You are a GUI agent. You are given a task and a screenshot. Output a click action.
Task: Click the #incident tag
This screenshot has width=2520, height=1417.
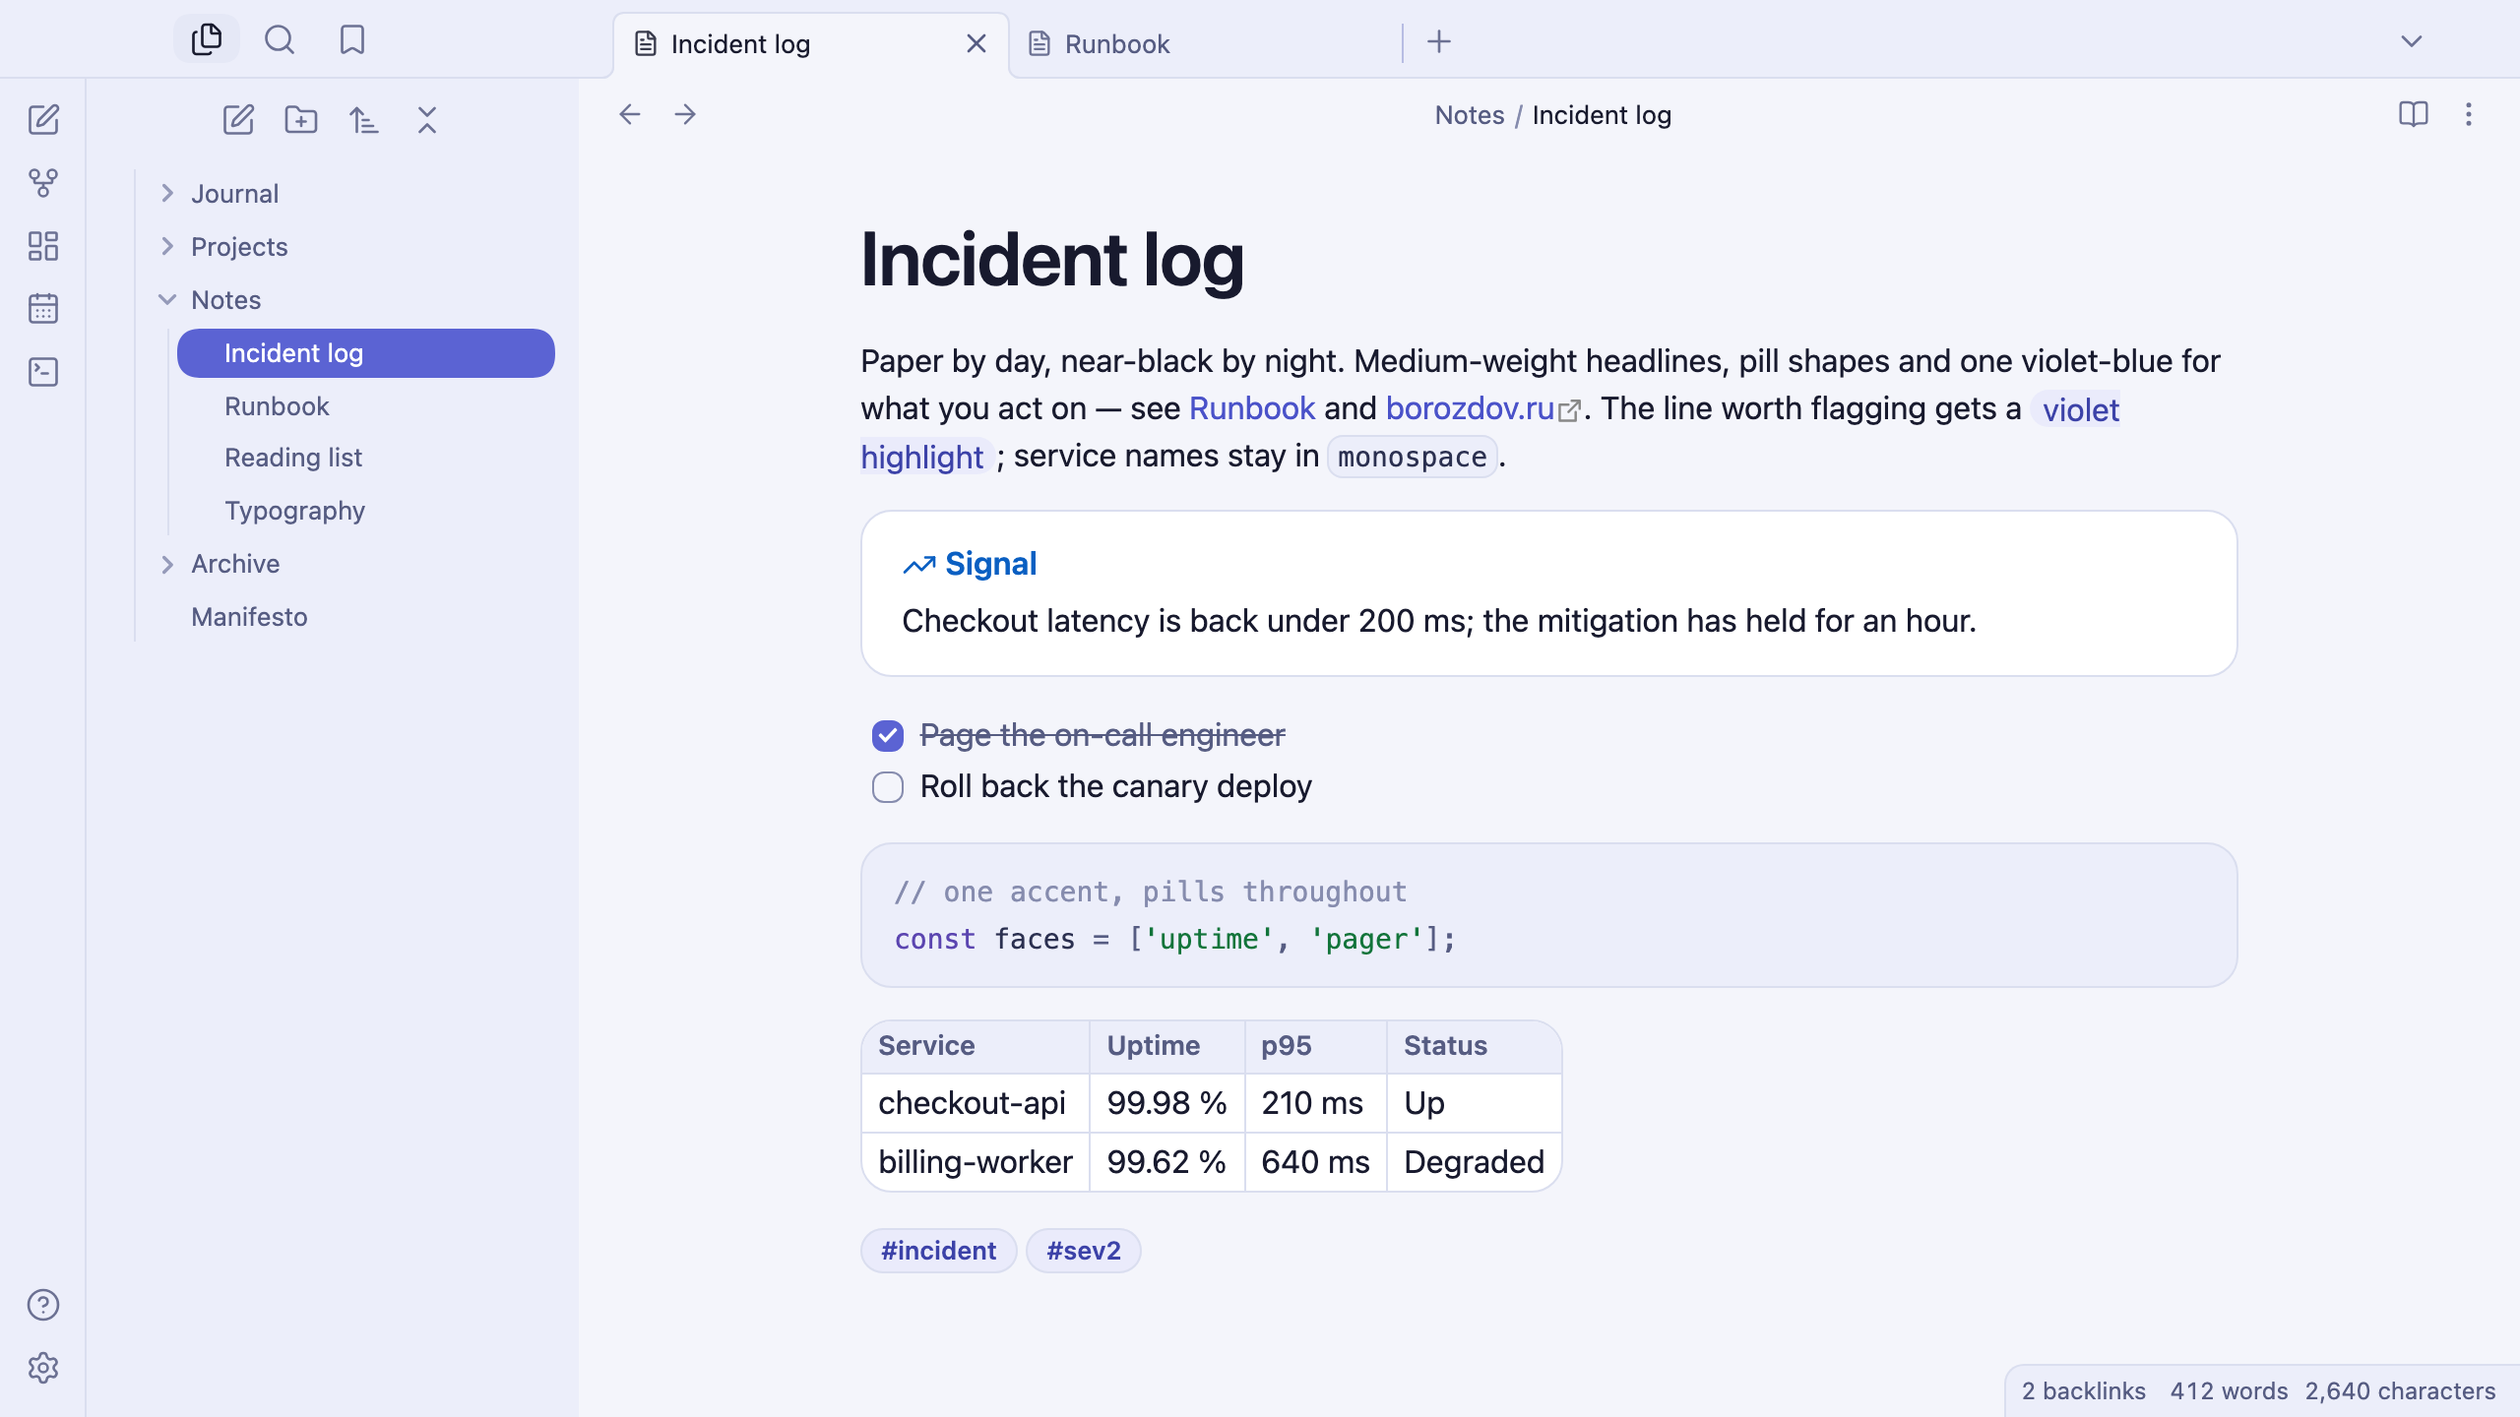pyautogui.click(x=939, y=1251)
